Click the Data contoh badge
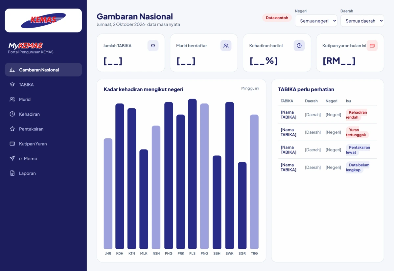Image resolution: width=394 pixels, height=271 pixels. pos(277,18)
